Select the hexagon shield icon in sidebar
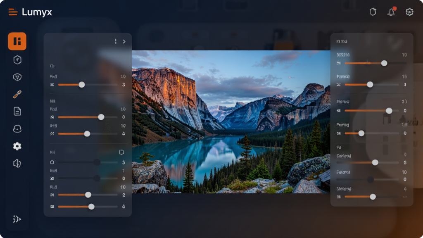This screenshot has width=423, height=238. click(17, 60)
